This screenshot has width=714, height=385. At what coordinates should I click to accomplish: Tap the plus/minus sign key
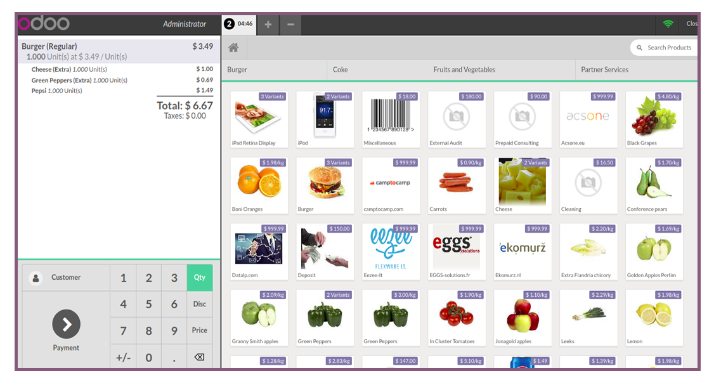(x=124, y=357)
